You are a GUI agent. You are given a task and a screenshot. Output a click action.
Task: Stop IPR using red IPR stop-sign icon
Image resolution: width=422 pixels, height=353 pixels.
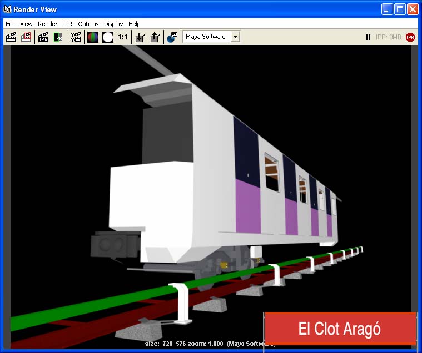[x=410, y=37]
